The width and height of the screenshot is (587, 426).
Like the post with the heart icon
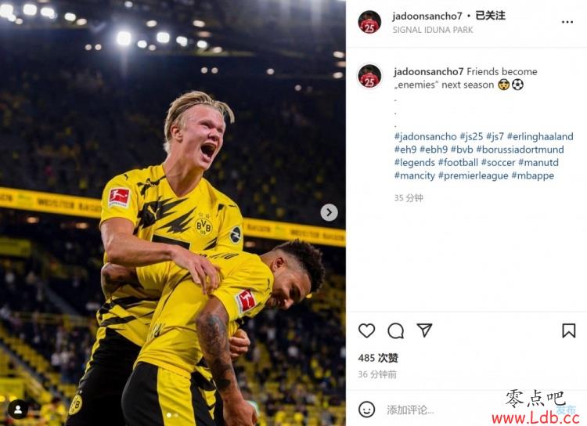tap(366, 330)
